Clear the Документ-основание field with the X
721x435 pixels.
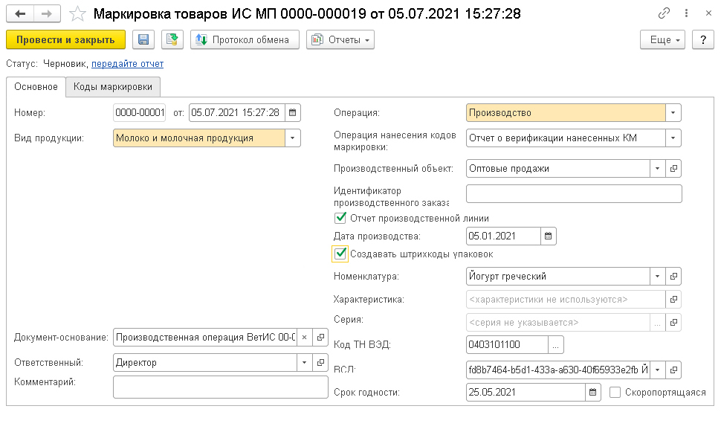[305, 337]
